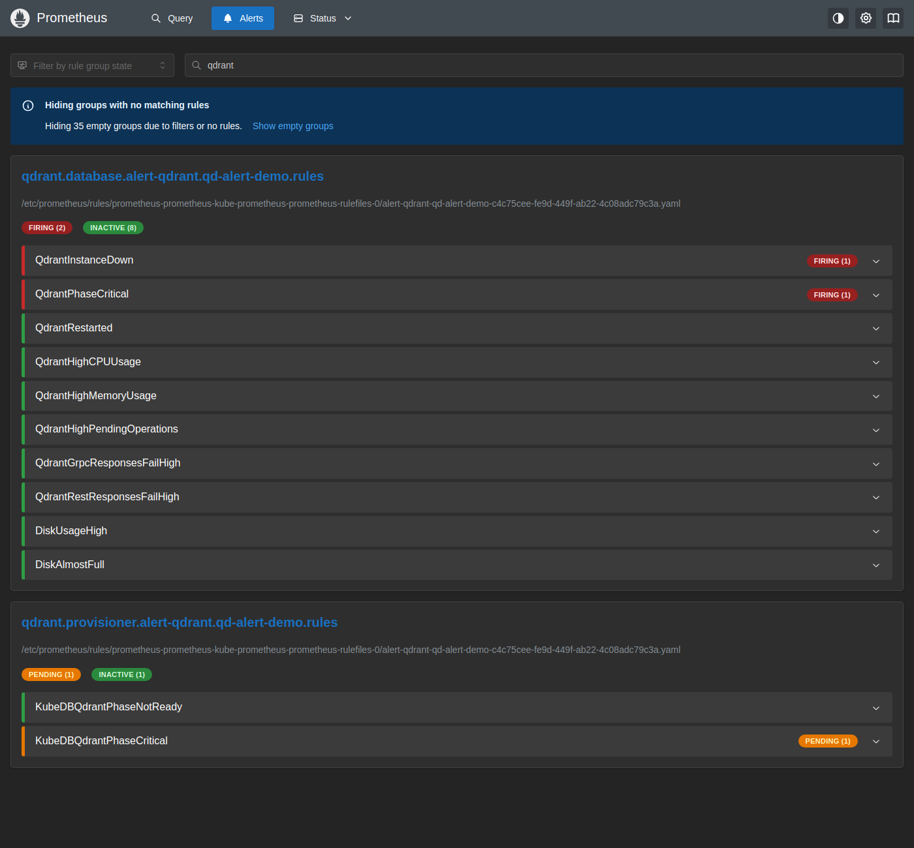914x848 pixels.
Task: Expand the DiskUsageHigh chevron
Action: coord(876,532)
